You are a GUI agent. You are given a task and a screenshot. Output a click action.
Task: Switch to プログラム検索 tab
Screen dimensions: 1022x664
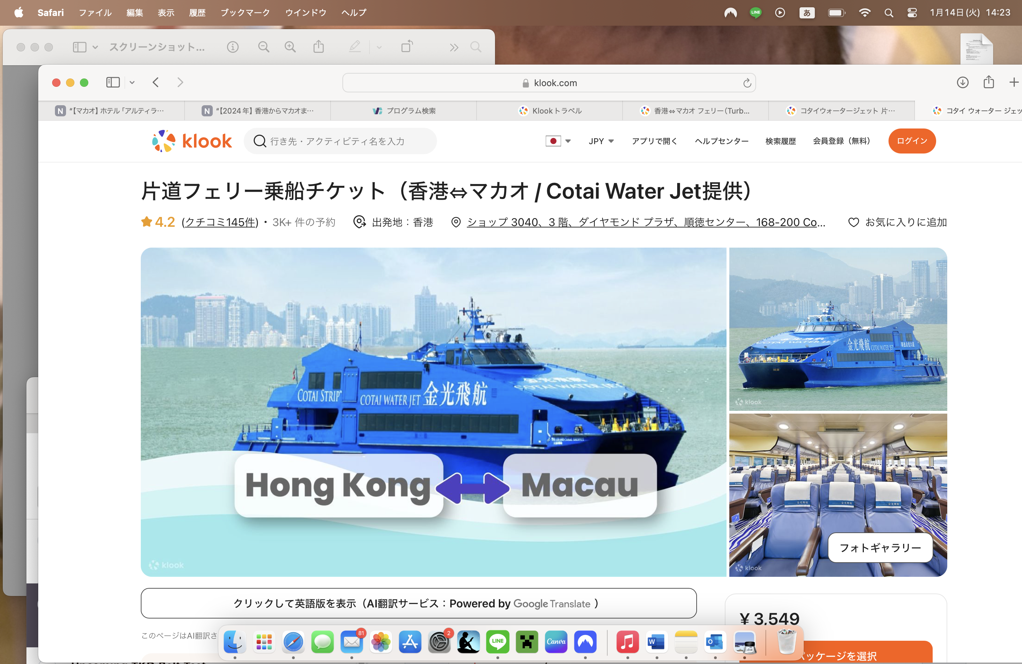(404, 111)
